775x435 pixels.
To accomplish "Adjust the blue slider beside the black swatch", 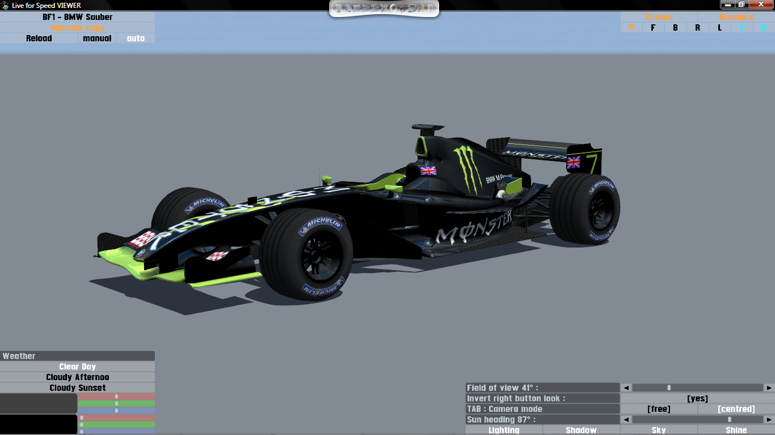I will pos(116,431).
